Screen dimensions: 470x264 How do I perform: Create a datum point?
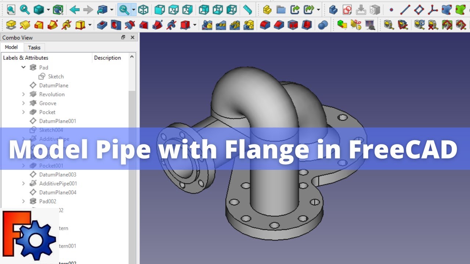[x=391, y=10]
